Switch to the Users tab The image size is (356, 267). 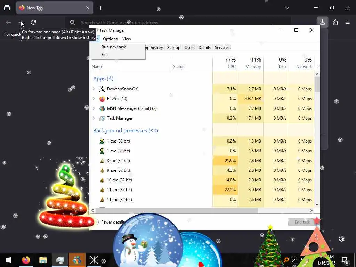(189, 48)
